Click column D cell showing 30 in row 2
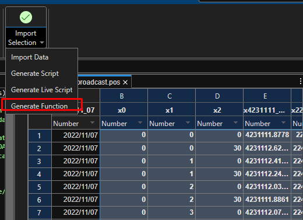This screenshot has height=220, width=303. tap(219, 148)
